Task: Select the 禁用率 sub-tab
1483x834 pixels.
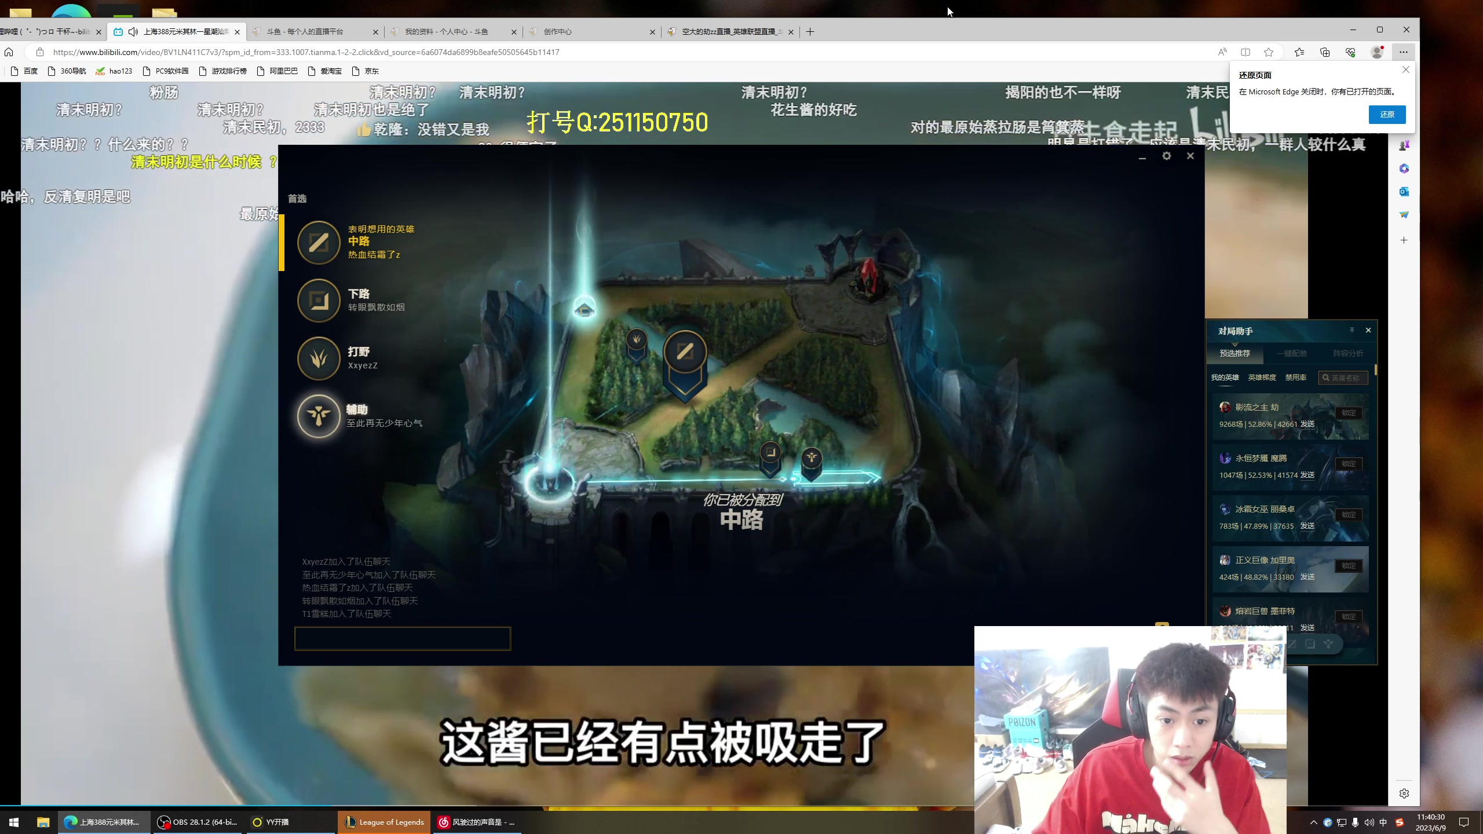Action: point(1295,378)
